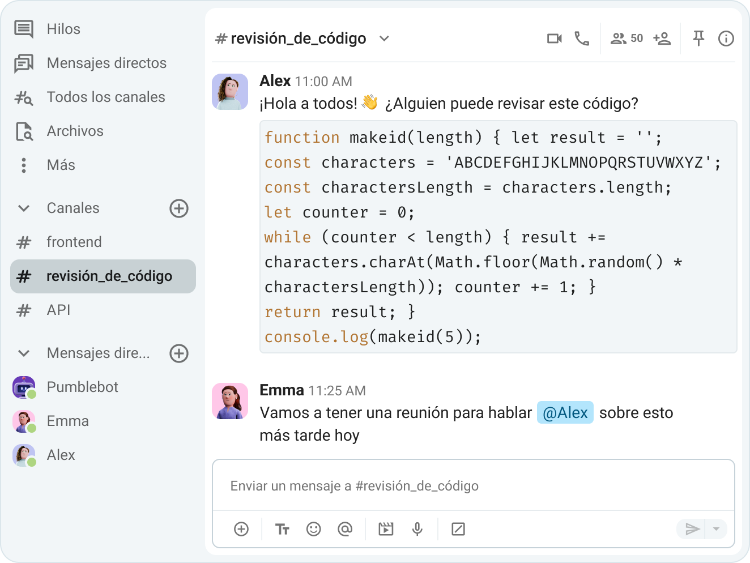Open Archivos from the sidebar

[x=75, y=131]
